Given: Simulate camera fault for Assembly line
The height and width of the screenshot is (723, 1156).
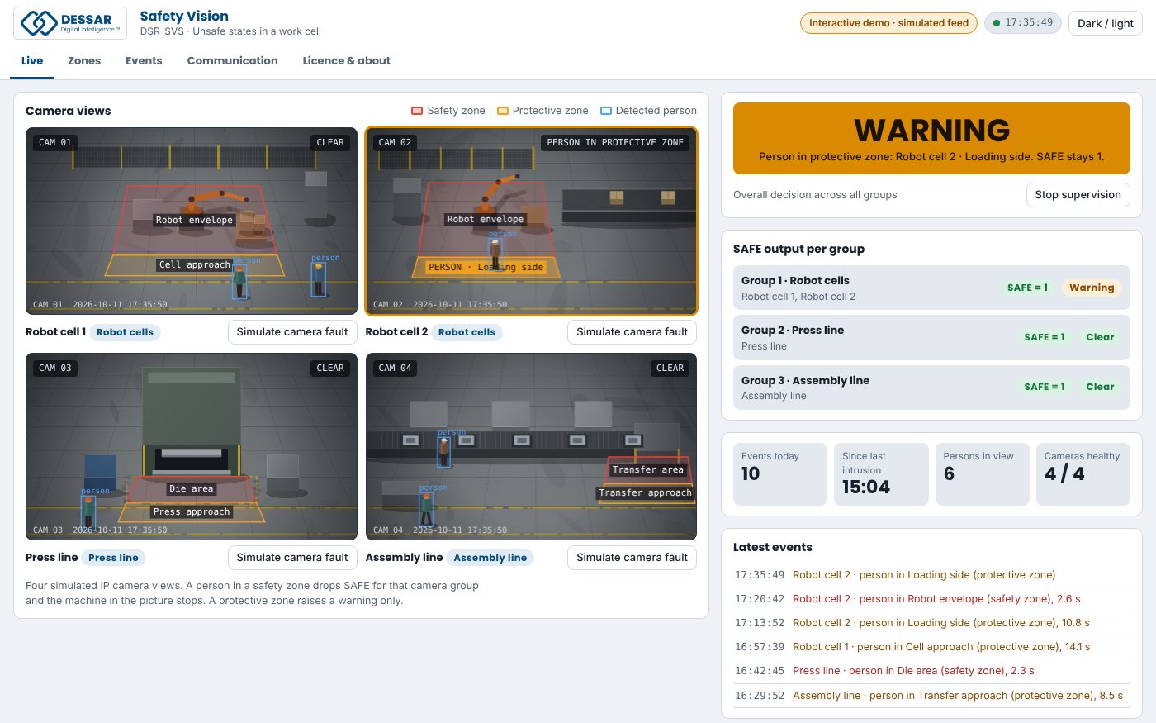Looking at the screenshot, I should pos(632,558).
